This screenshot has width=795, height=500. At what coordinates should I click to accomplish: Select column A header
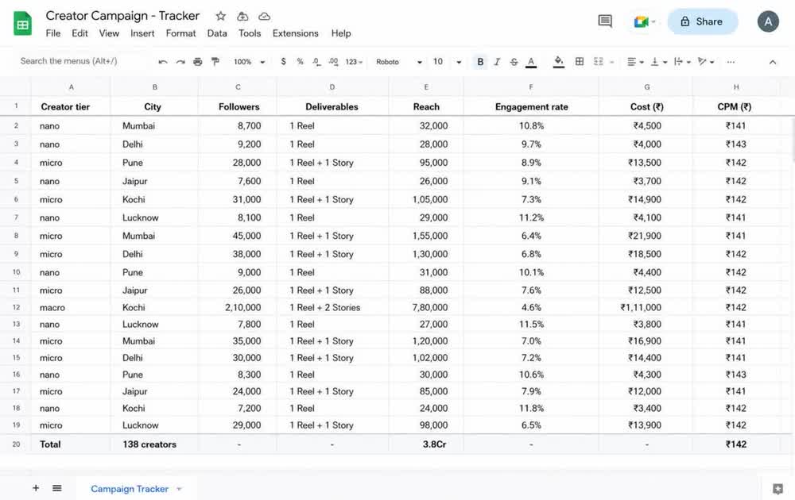point(71,87)
